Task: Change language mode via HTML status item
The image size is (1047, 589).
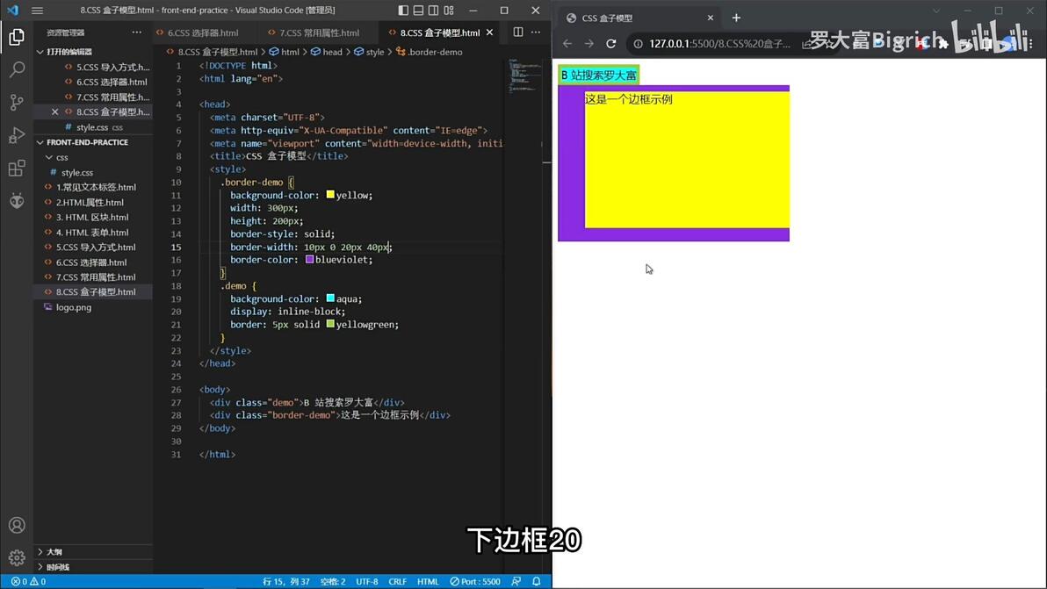Action: [x=428, y=582]
